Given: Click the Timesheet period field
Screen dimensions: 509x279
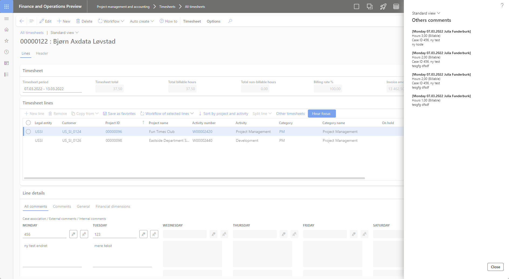Looking at the screenshot, I should pos(52,89).
